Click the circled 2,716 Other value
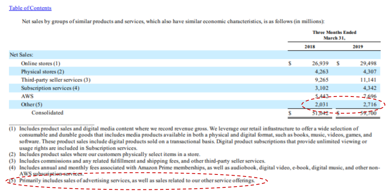Image resolution: width=390 pixels, height=191 pixels. coord(370,105)
